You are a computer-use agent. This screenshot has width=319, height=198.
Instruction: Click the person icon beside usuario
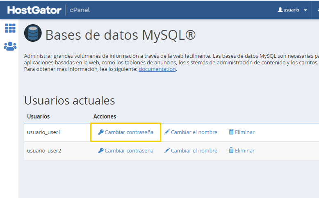pos(280,10)
